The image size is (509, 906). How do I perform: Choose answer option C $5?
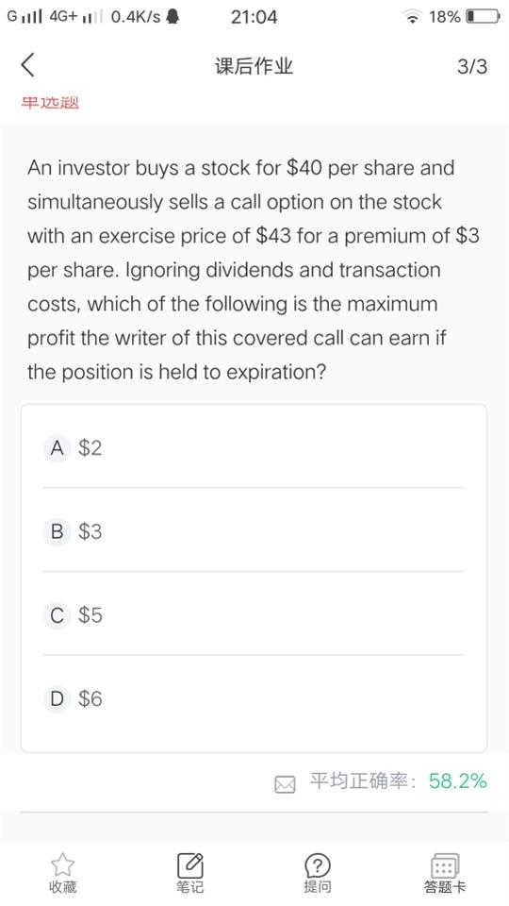(254, 614)
